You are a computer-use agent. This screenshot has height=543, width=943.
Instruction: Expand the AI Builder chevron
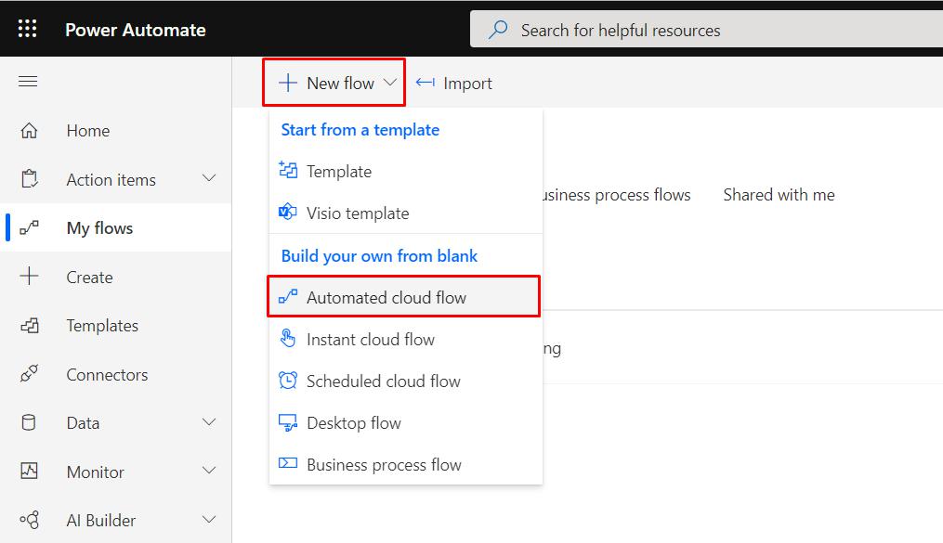209,520
